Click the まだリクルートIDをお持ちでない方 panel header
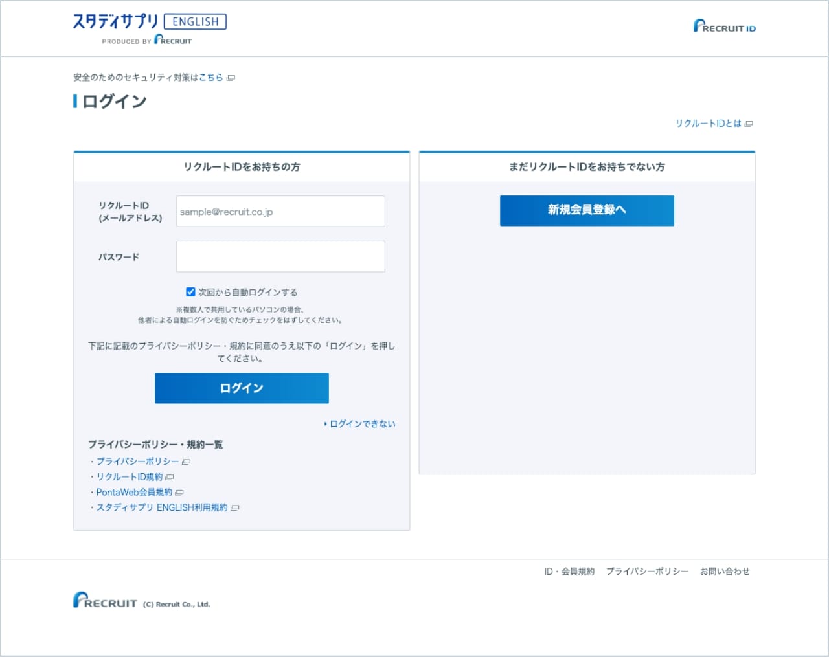 (587, 167)
